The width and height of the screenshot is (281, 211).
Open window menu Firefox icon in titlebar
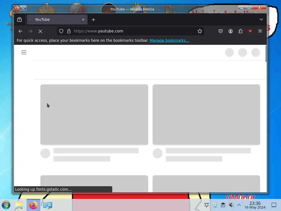(x=17, y=8)
